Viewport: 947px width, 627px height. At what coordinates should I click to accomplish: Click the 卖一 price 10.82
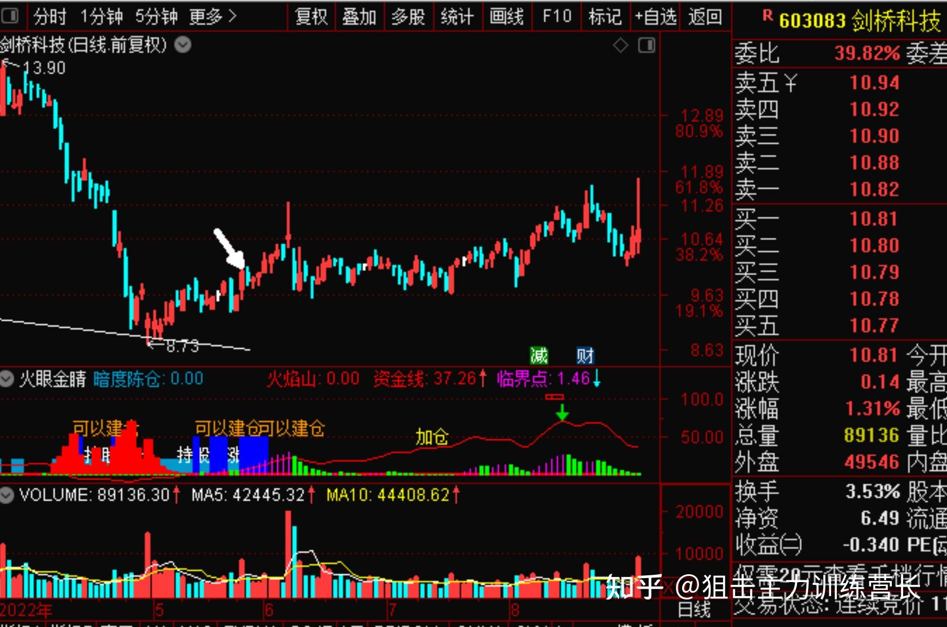(x=874, y=189)
